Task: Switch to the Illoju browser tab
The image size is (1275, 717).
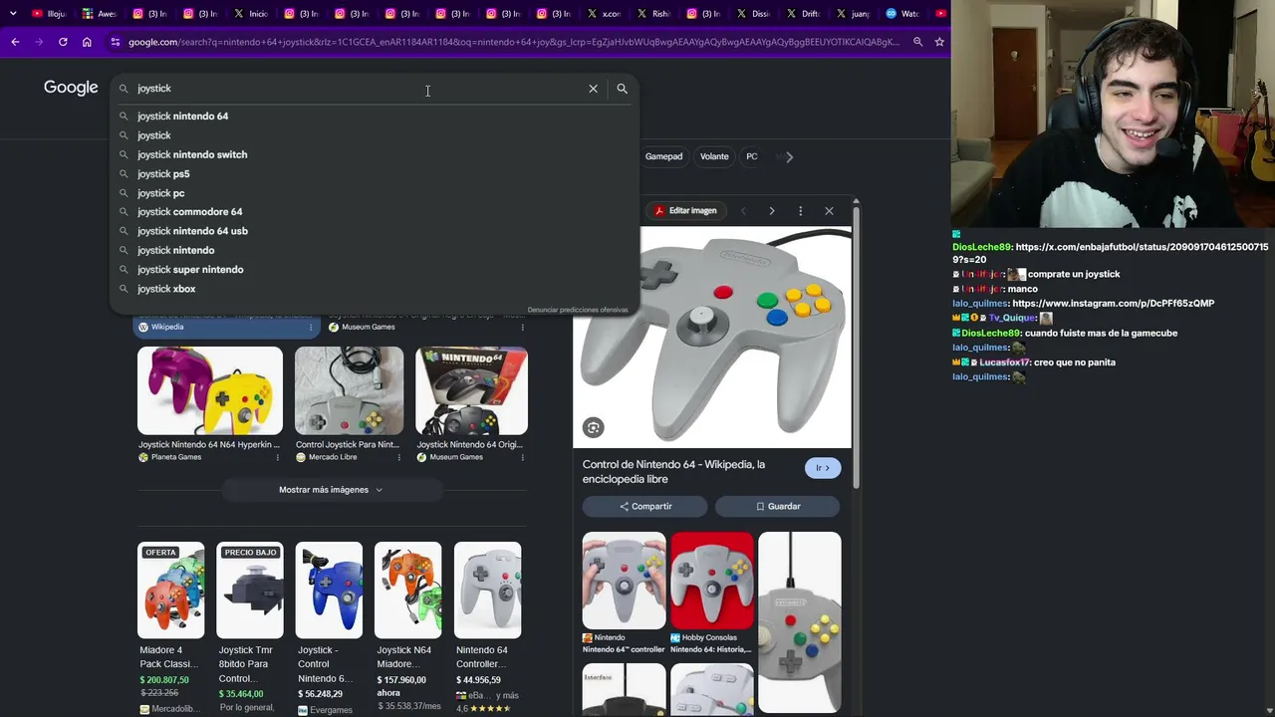Action: (x=50, y=14)
